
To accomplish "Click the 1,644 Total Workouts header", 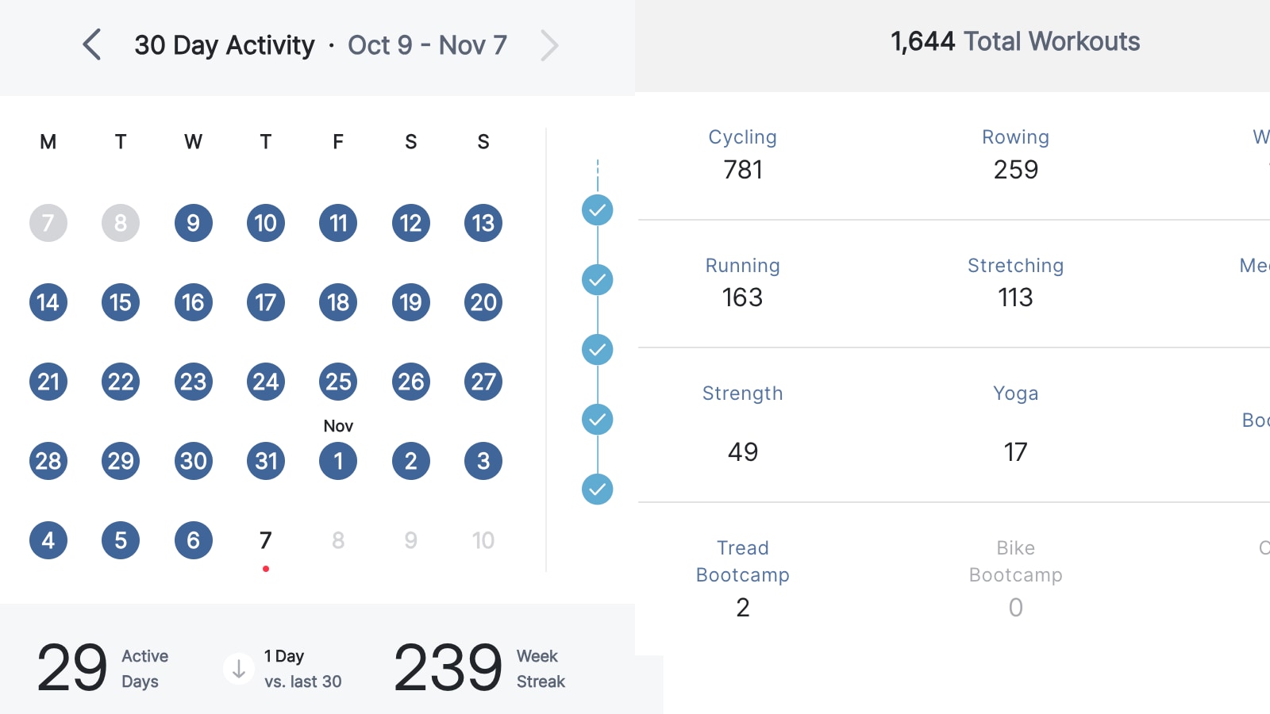I will (1015, 41).
